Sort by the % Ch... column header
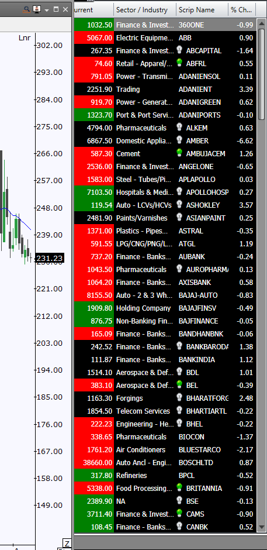Screen dimensions: 267x550 pos(242,10)
